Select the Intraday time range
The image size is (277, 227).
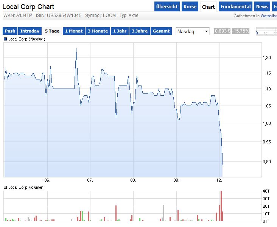[x=30, y=31]
